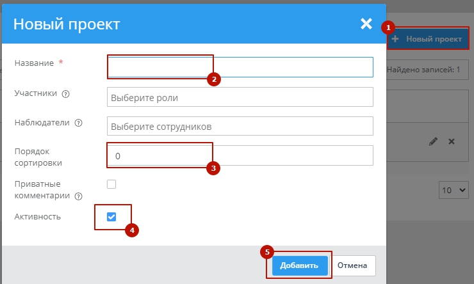The image size is (474, 284).
Task: Close the Новый проект dialog
Action: tap(366, 24)
